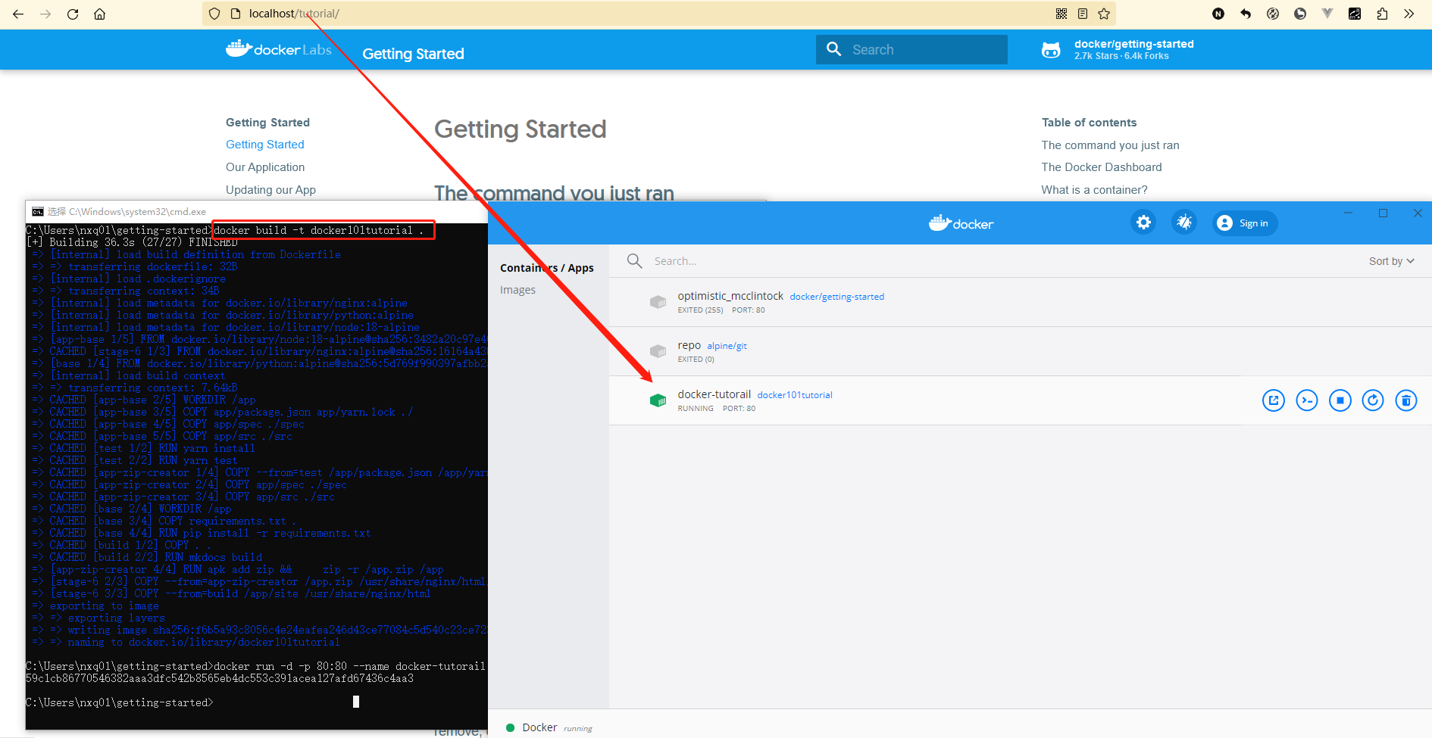Bookmark this page with the star
Image resolution: width=1432 pixels, height=738 pixels.
(x=1104, y=14)
